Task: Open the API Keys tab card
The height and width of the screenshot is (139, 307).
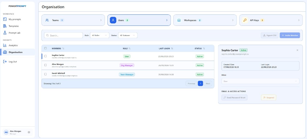Action: click(x=271, y=20)
